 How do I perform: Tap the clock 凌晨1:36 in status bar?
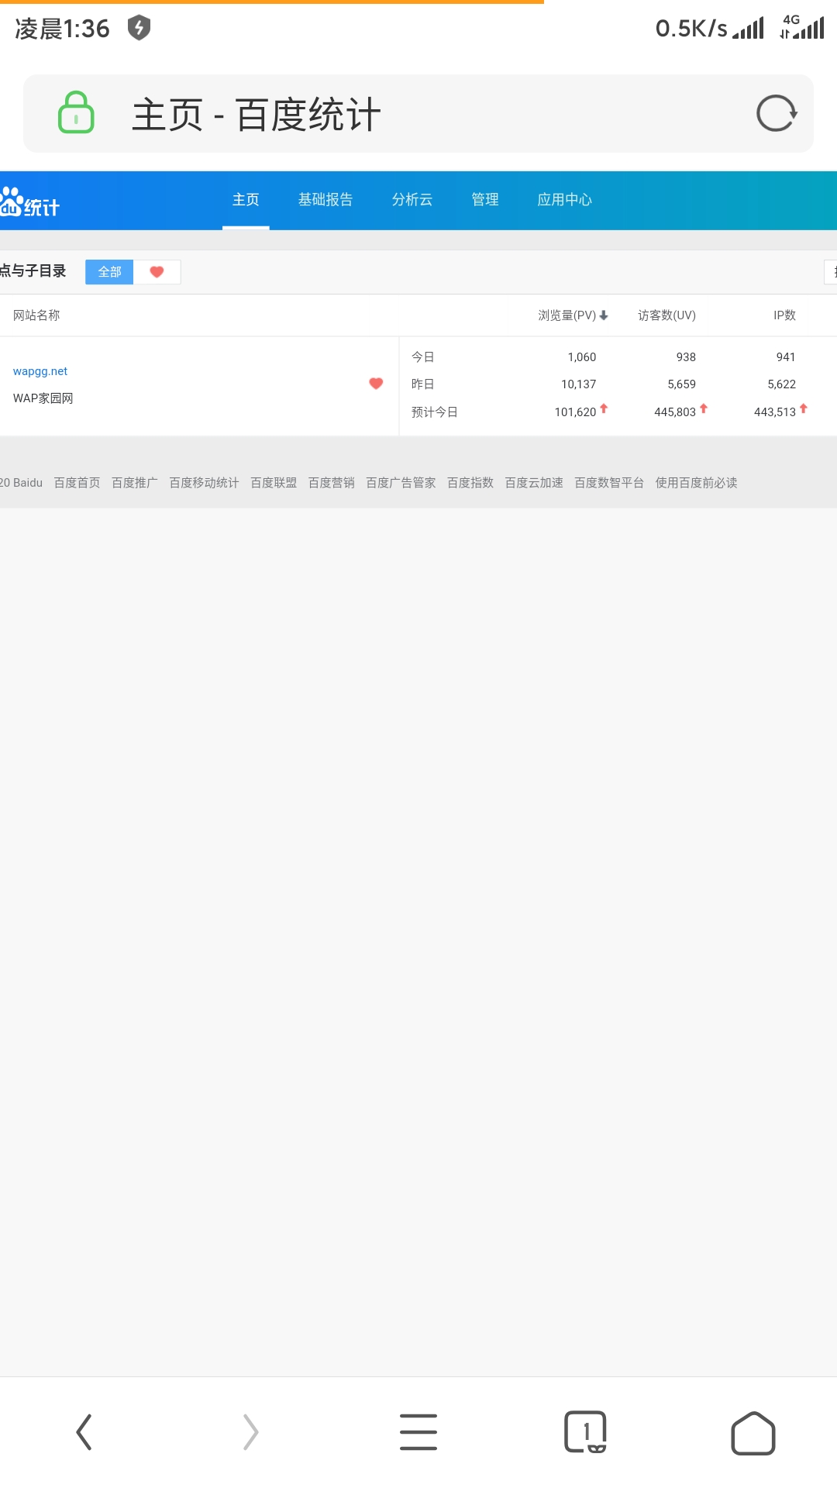[x=63, y=29]
